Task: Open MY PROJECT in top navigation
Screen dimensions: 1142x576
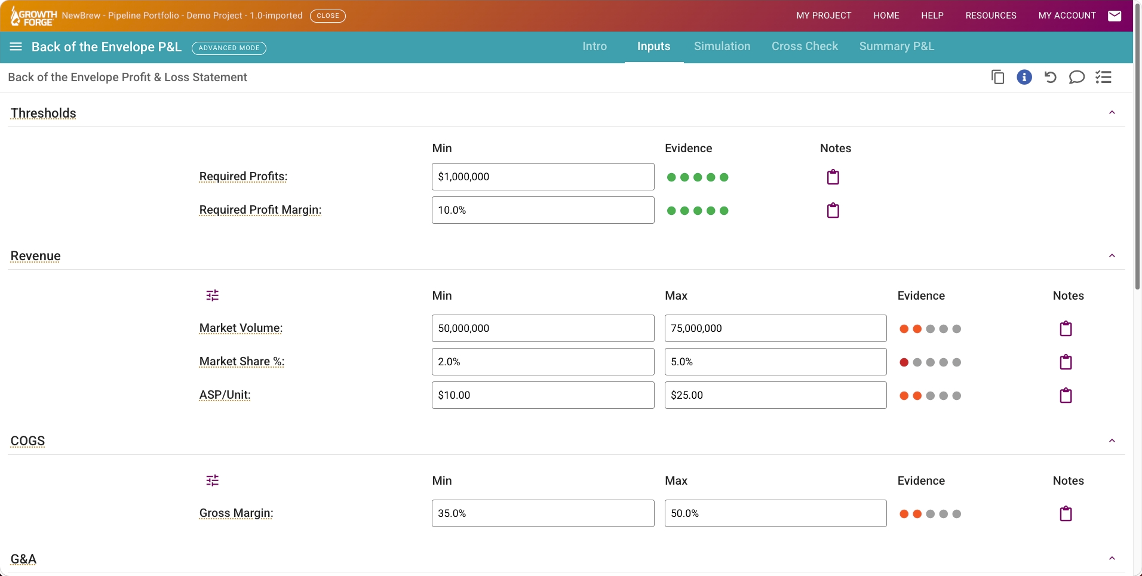Action: (x=824, y=16)
